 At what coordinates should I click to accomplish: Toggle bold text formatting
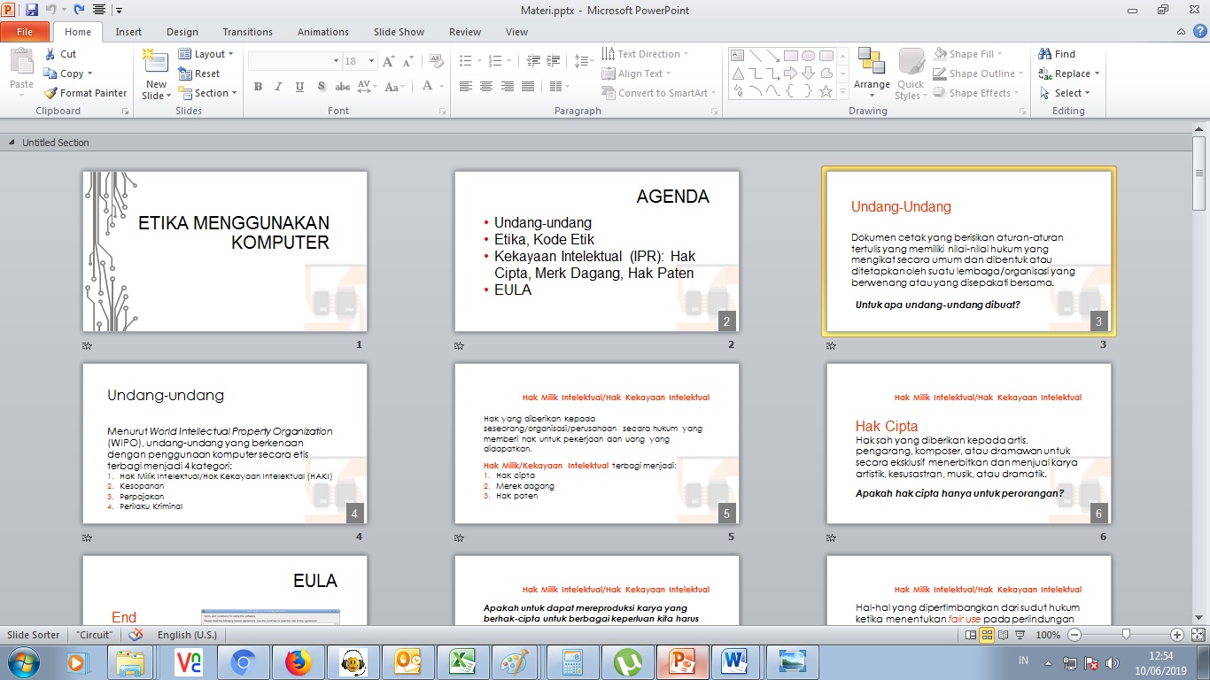258,87
